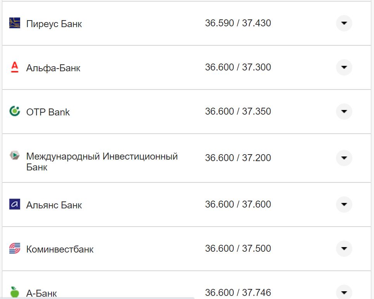The image size is (374, 299).
Task: Expand the Пиреус Банк rate details
Action: [x=344, y=23]
